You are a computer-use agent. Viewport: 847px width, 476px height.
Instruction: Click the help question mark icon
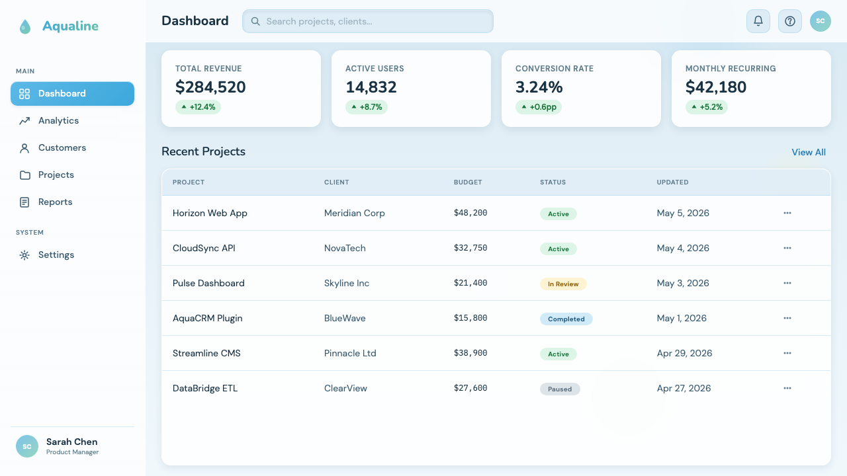pyautogui.click(x=790, y=21)
